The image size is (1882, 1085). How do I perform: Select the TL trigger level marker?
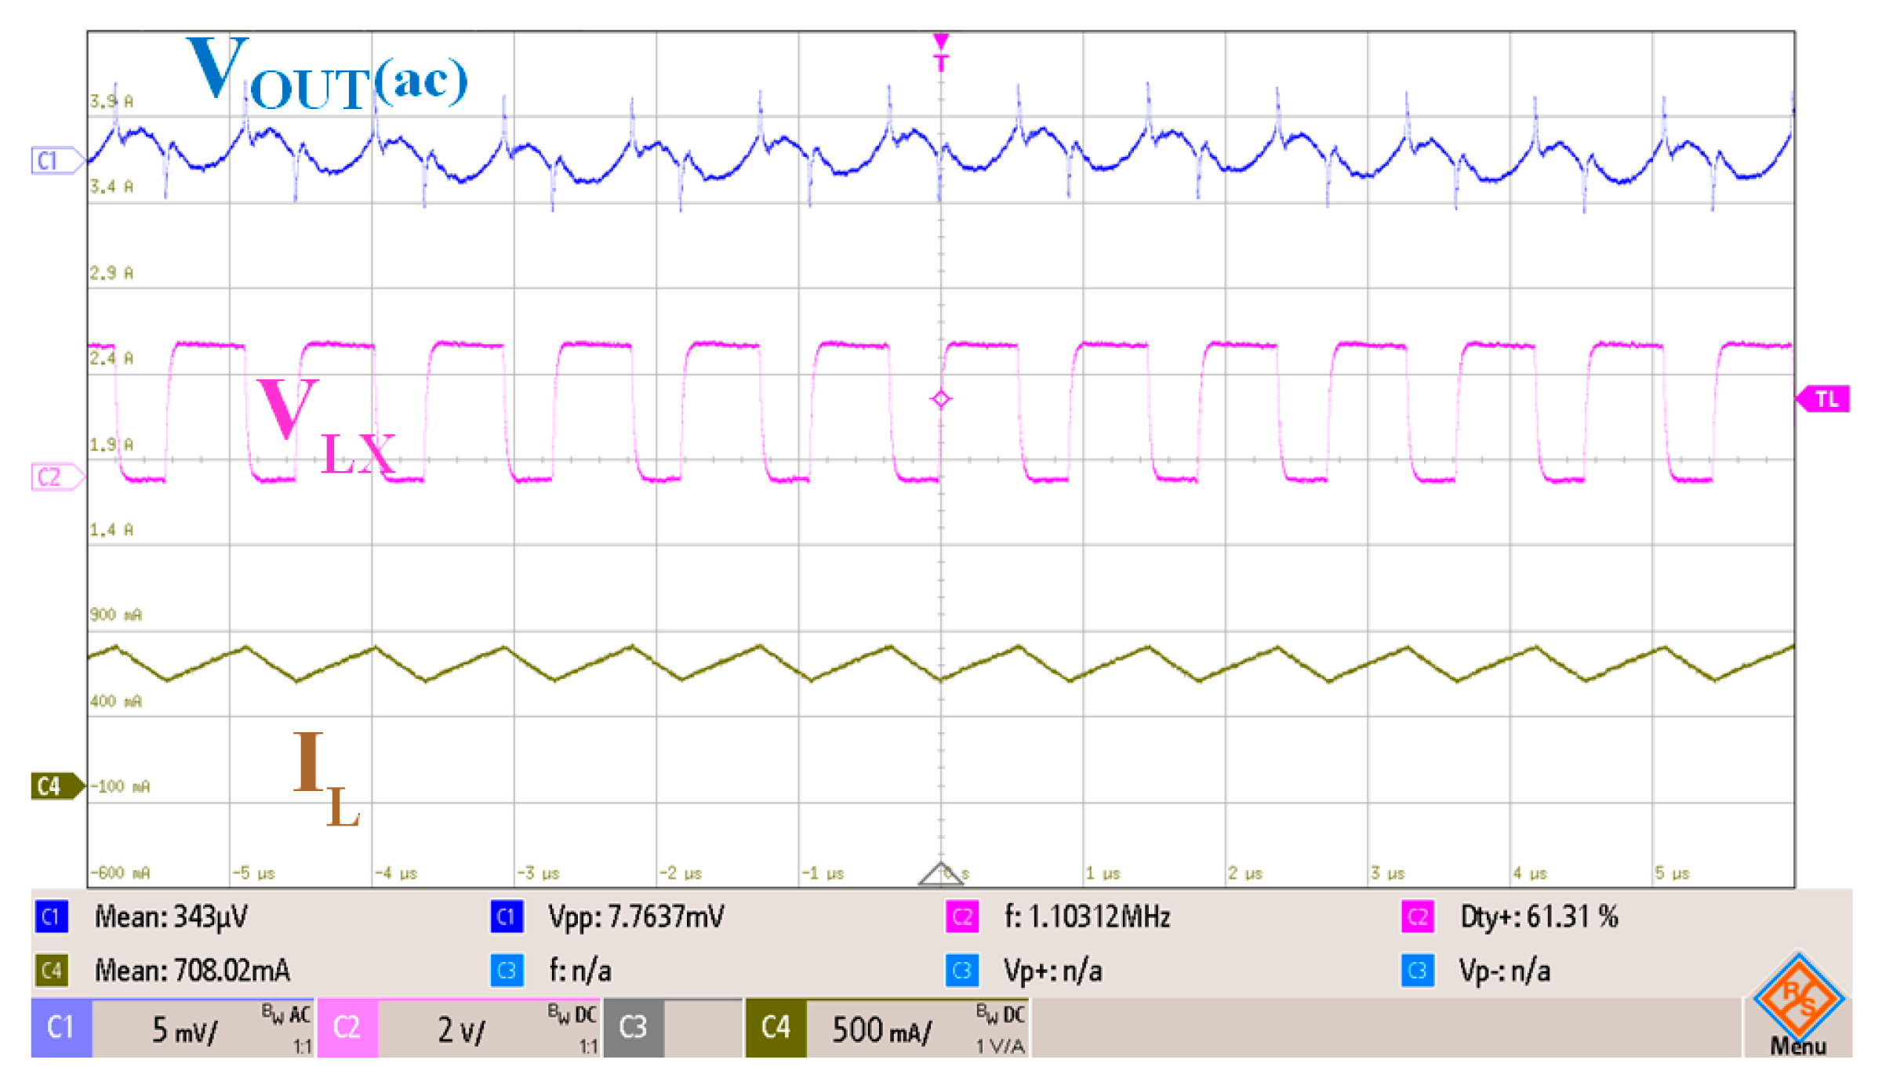(1824, 399)
